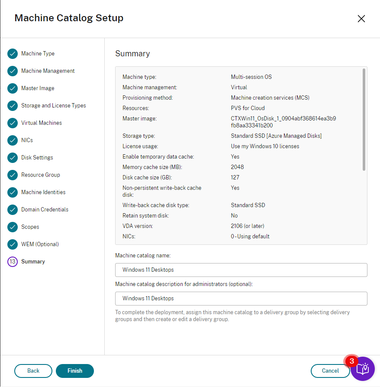The image size is (380, 387).
Task: Click the Disk Settings checkmark icon
Action: coord(13,158)
